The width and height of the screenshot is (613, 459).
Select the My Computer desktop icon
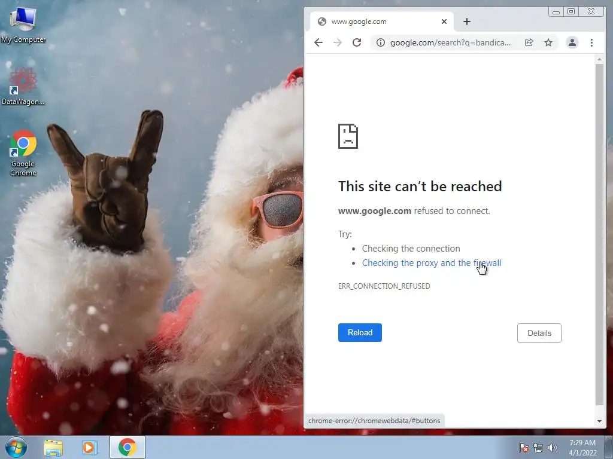coord(23,25)
